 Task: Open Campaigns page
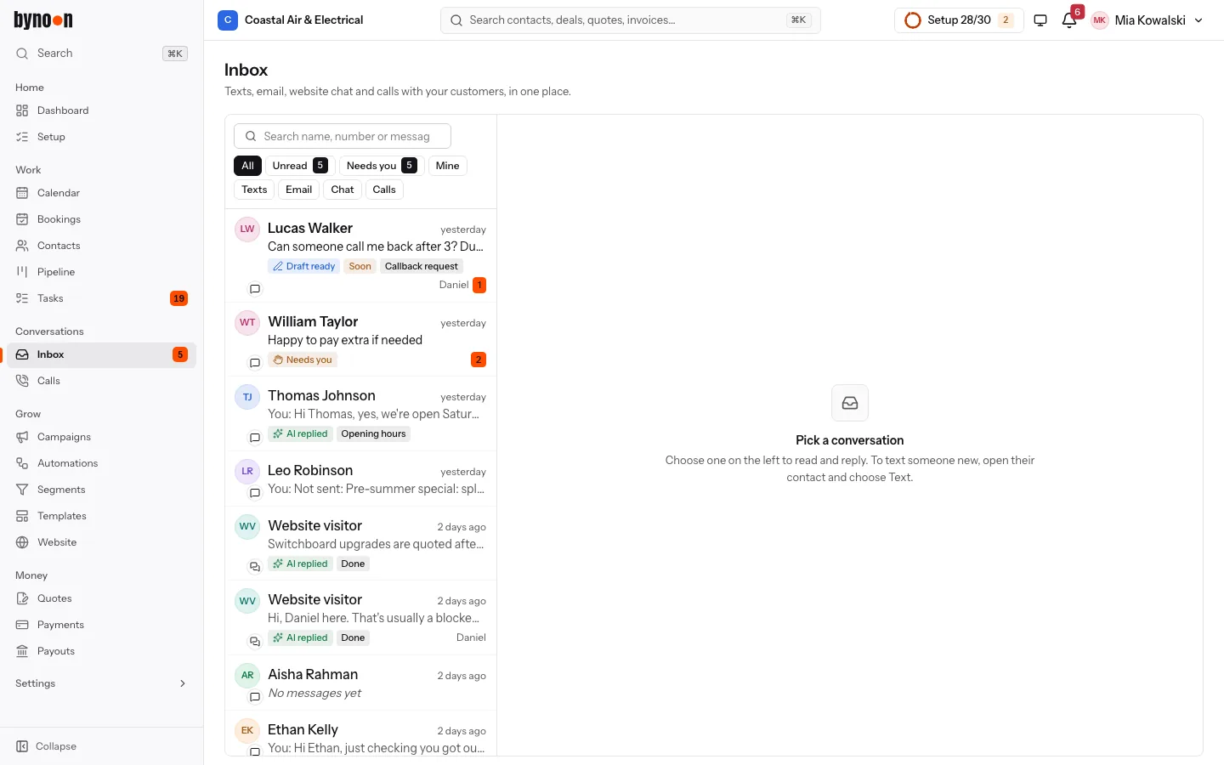101,437
